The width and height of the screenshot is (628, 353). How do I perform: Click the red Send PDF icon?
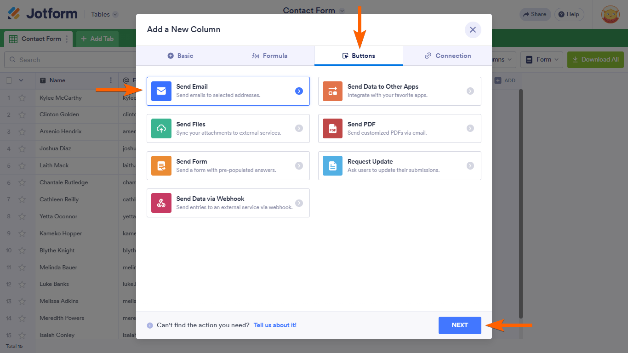332,129
